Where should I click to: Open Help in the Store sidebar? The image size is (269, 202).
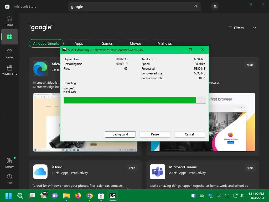tap(9, 179)
